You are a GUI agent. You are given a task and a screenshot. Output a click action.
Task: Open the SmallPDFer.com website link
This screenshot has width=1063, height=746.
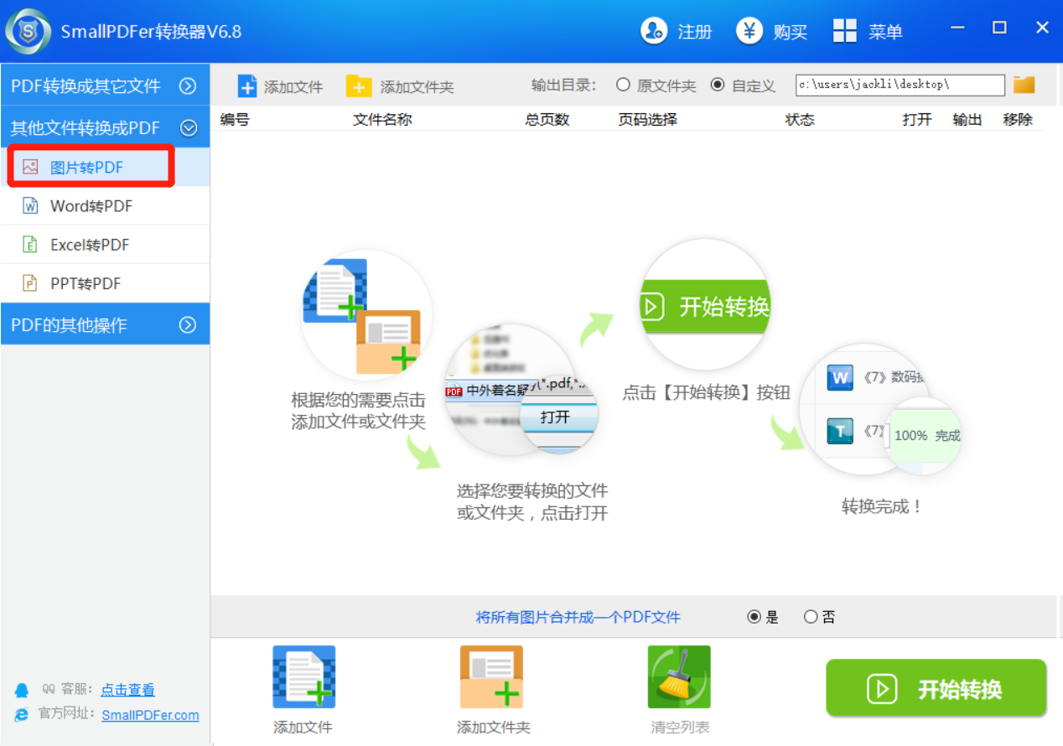[151, 715]
